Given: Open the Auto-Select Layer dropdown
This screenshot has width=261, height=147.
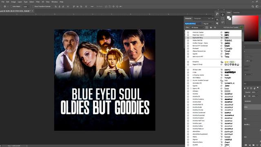Looking at the screenshot, I should click(x=26, y=7).
